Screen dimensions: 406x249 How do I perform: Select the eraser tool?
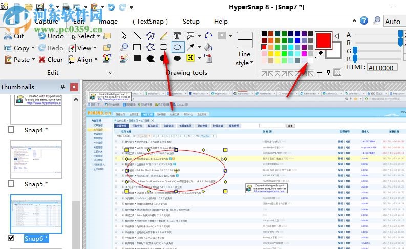pyautogui.click(x=124, y=58)
